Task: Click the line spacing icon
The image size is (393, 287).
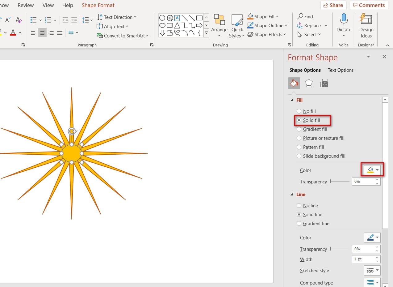Action: click(x=86, y=20)
